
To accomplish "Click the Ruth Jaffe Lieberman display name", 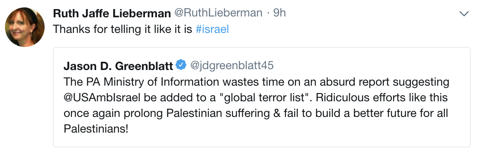I will pyautogui.click(x=112, y=13).
